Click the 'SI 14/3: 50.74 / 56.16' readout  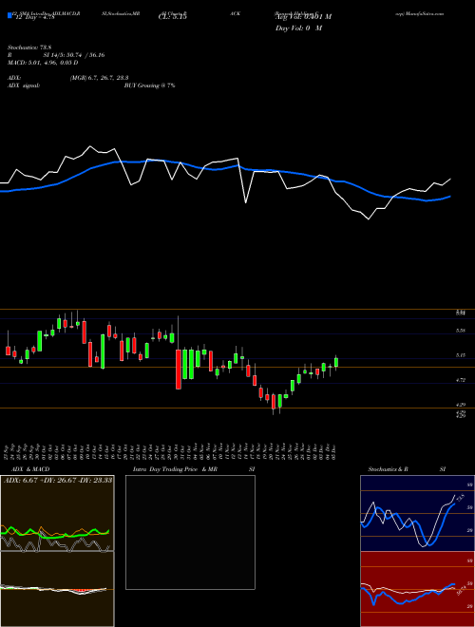[74, 55]
